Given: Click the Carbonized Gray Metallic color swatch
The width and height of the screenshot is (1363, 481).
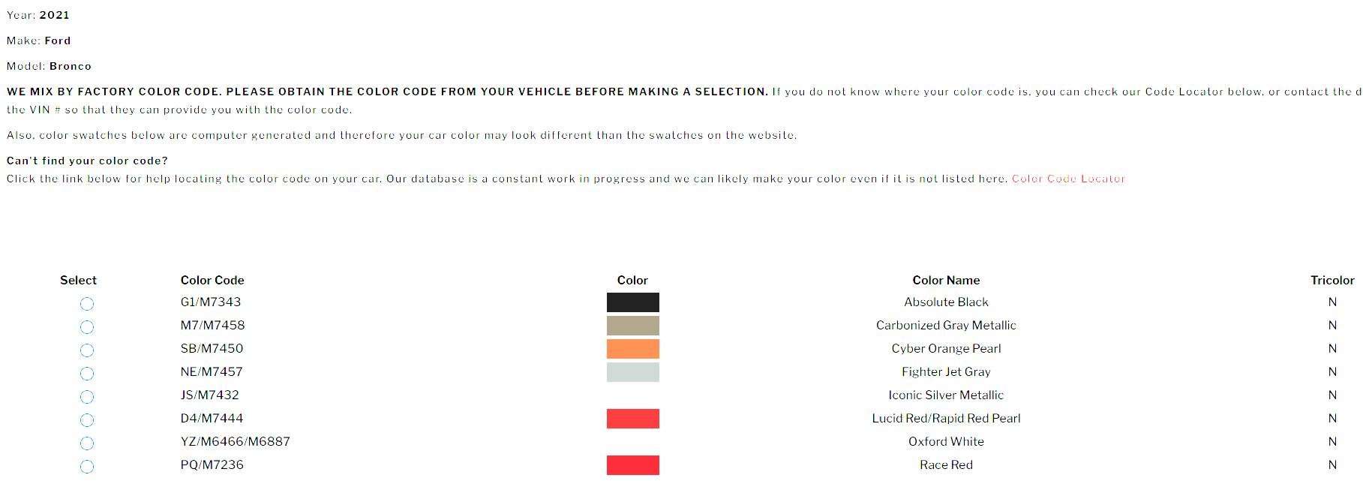Looking at the screenshot, I should click(x=632, y=325).
